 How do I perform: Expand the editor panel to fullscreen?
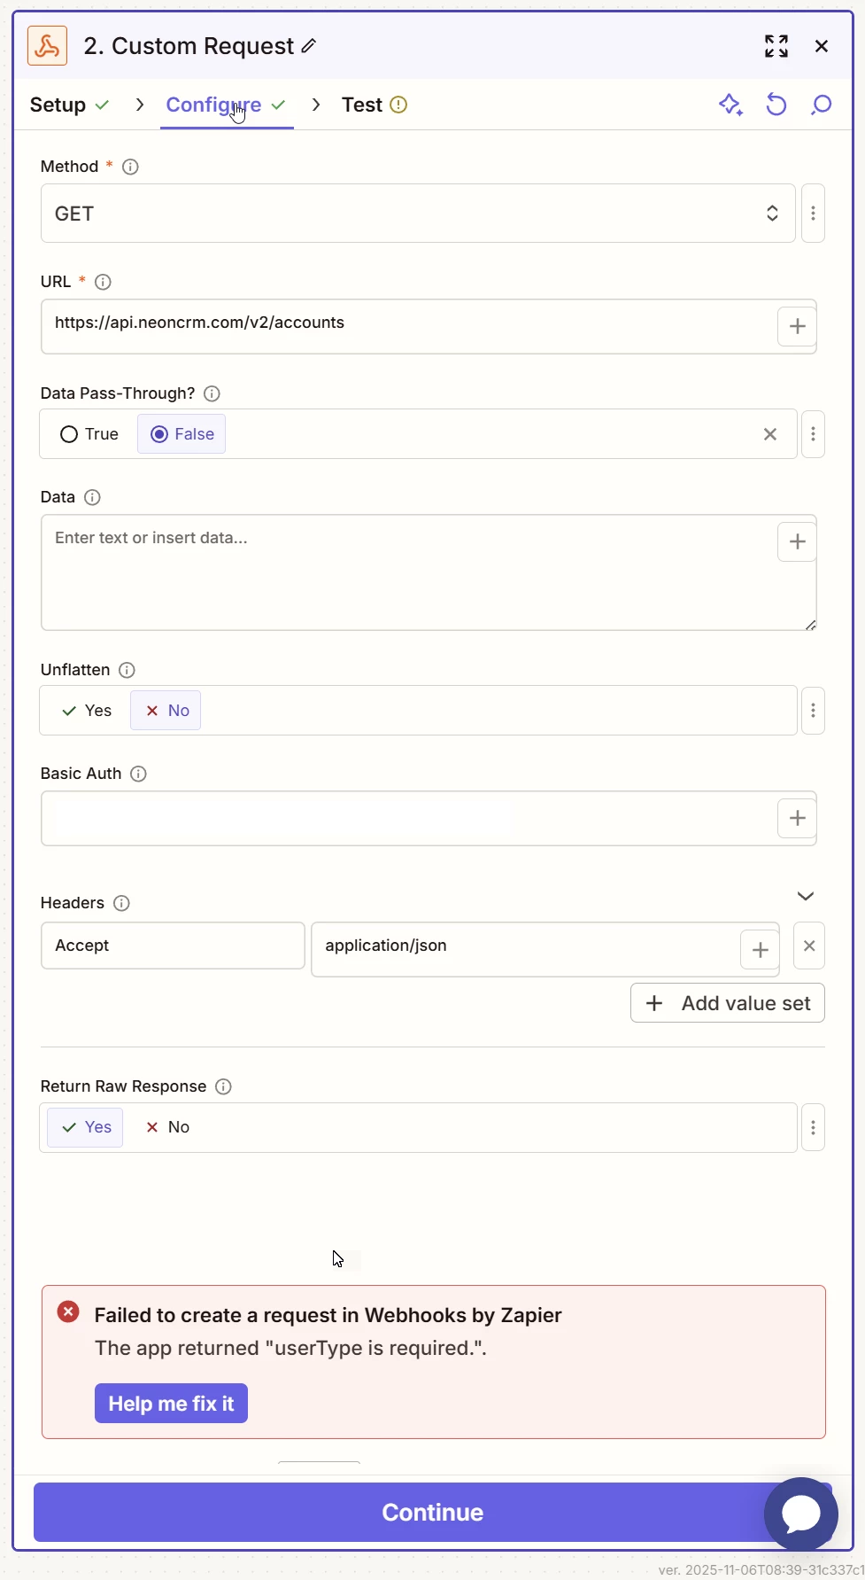pyautogui.click(x=776, y=46)
